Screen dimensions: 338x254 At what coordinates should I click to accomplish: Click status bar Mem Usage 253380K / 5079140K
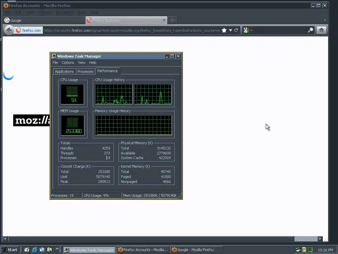coord(150,195)
